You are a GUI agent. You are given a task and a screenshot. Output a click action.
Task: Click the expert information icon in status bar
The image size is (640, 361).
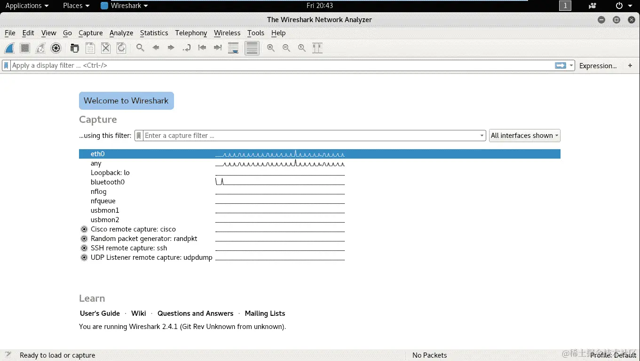point(8,355)
